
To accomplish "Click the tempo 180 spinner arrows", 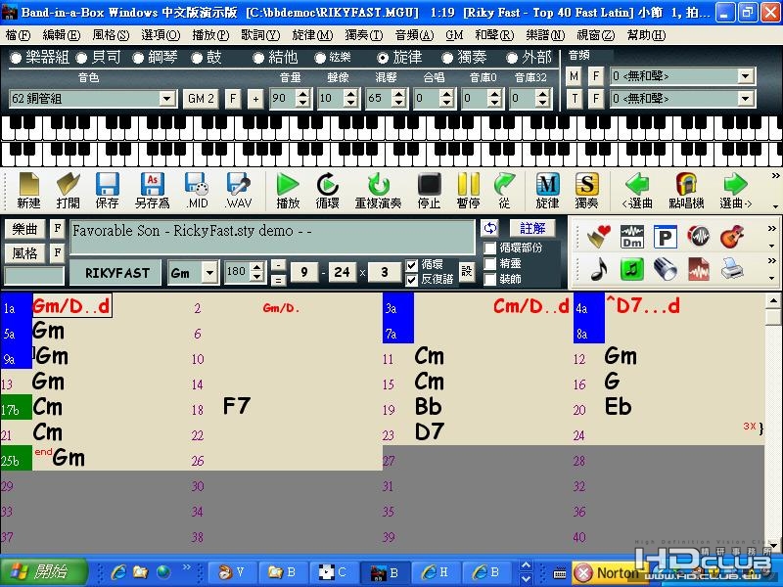I will (x=256, y=272).
